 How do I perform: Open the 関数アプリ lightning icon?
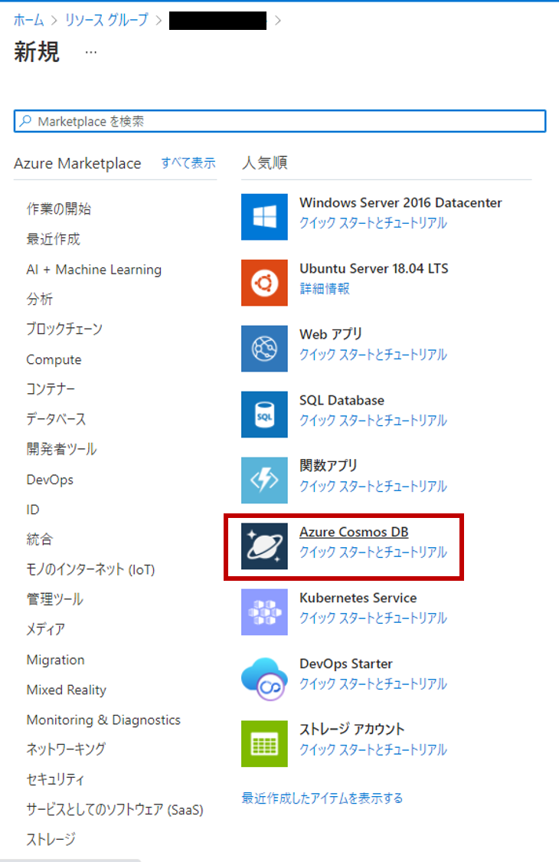click(264, 480)
